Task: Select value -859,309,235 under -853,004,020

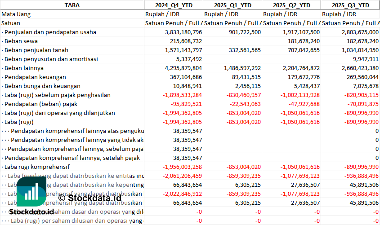Action: point(244,176)
